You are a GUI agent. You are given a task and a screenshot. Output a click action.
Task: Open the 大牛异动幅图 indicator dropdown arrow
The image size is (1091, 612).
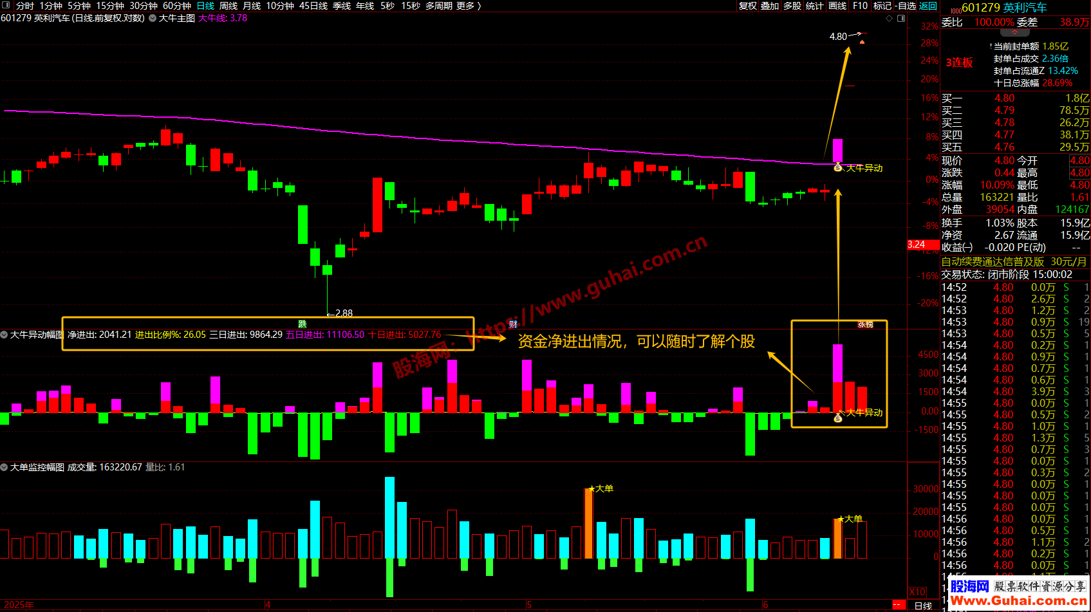click(4, 335)
